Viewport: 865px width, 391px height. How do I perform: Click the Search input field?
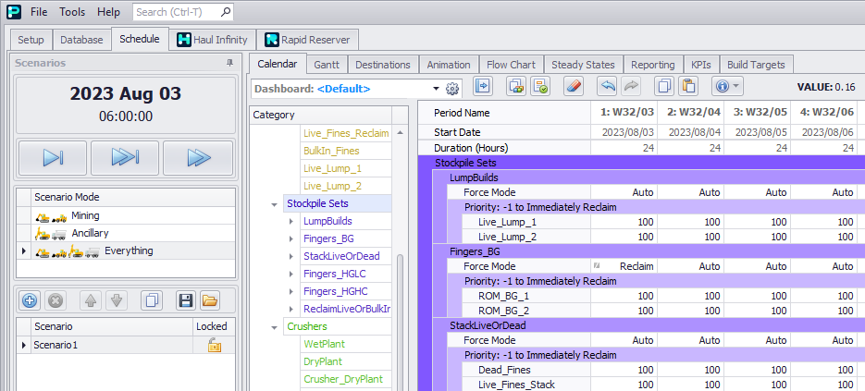click(x=176, y=12)
